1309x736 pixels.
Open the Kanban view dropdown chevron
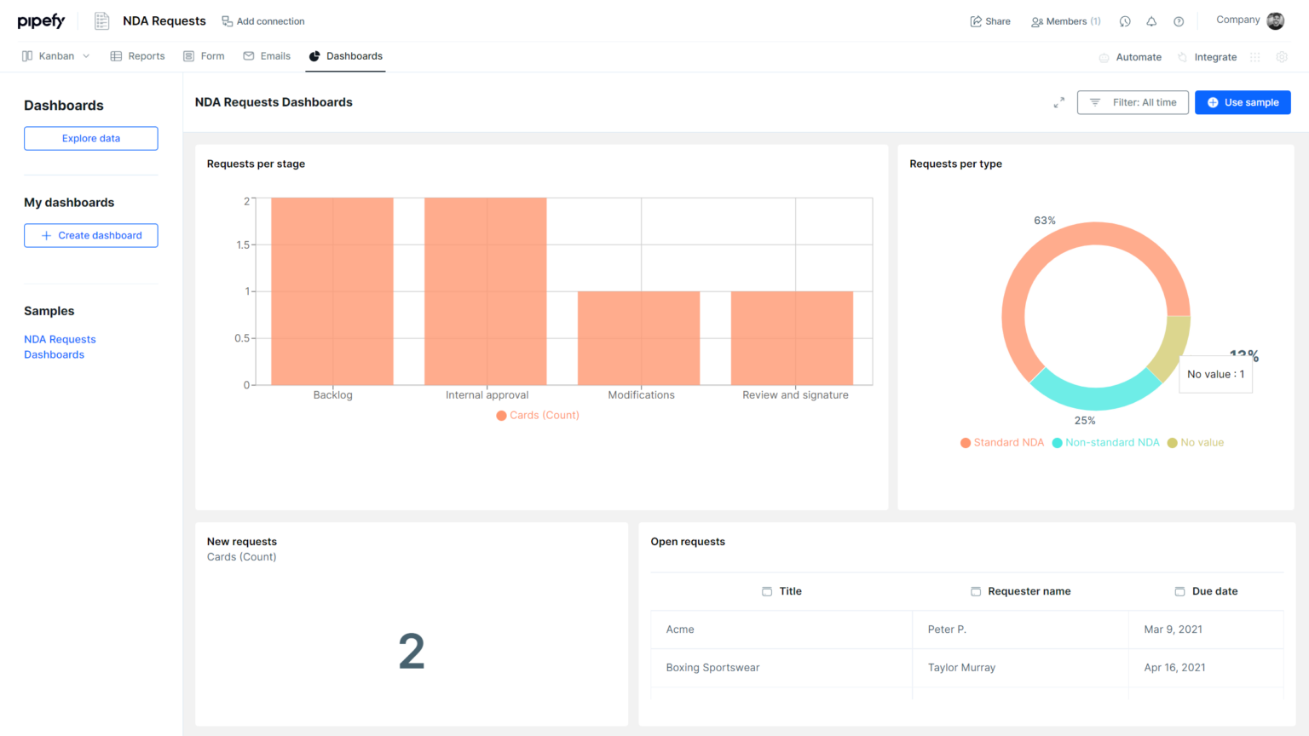[x=86, y=55]
